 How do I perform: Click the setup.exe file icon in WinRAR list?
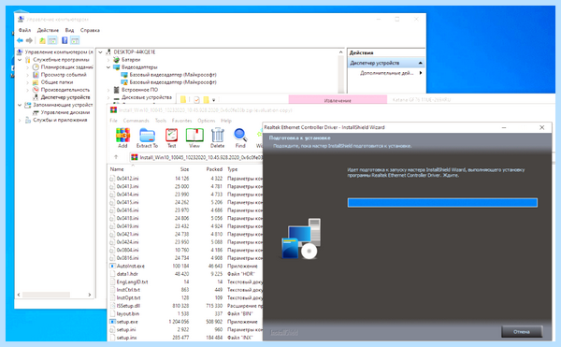[112, 322]
